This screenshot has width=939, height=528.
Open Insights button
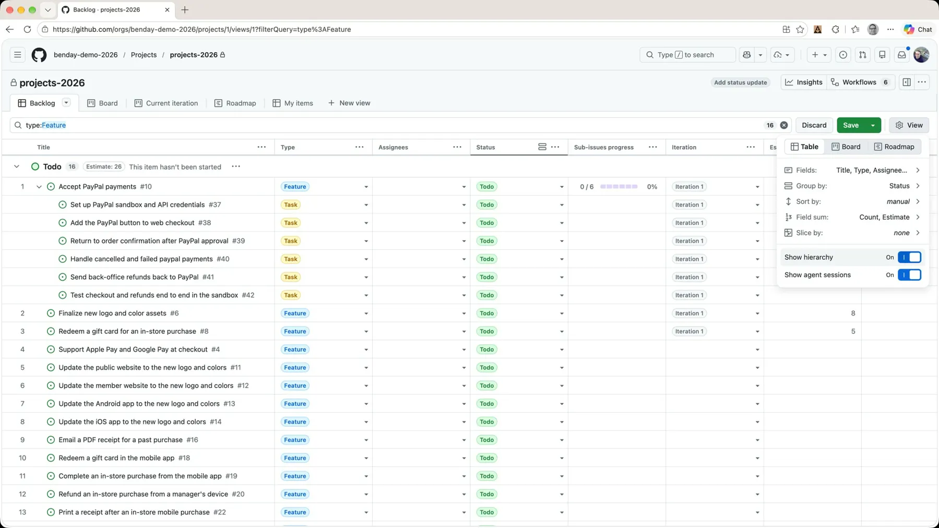pos(804,82)
